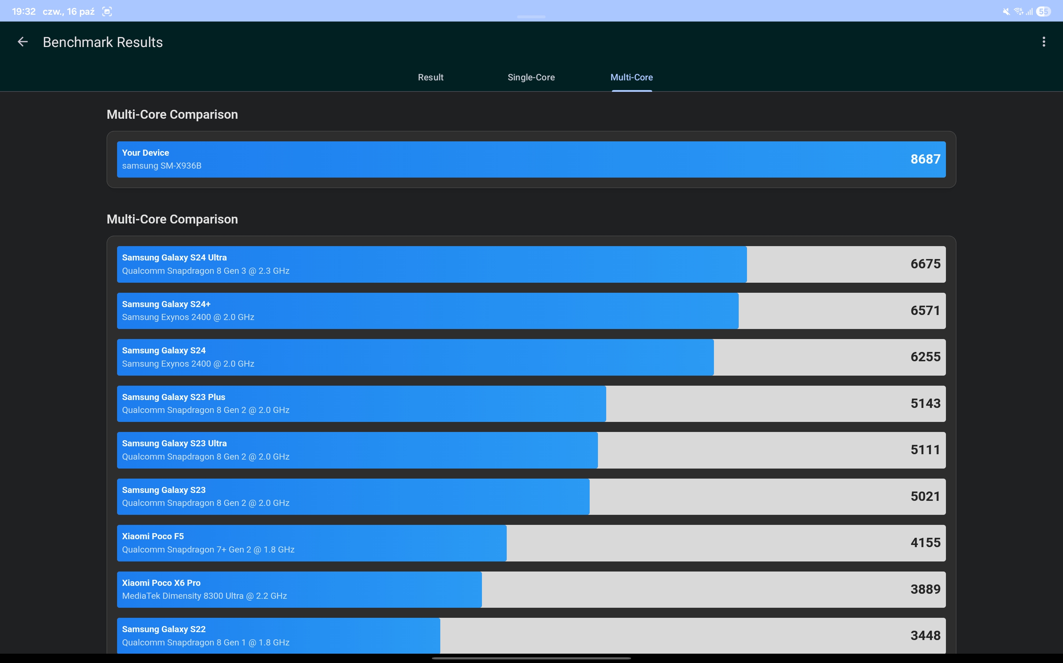
Task: Select the Samsung Galaxy S24 Ultra entry
Action: pos(531,264)
